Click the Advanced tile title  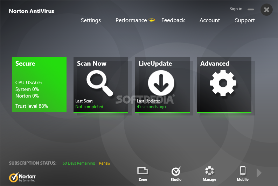click(x=215, y=64)
